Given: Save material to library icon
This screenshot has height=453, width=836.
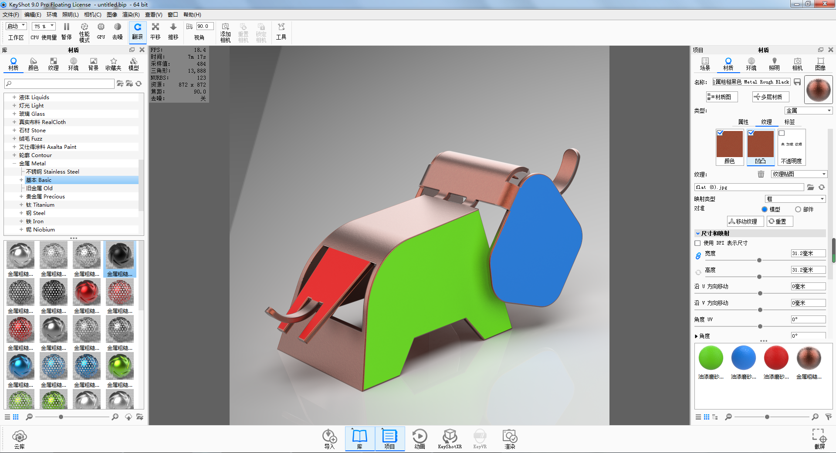Looking at the screenshot, I should (x=797, y=82).
